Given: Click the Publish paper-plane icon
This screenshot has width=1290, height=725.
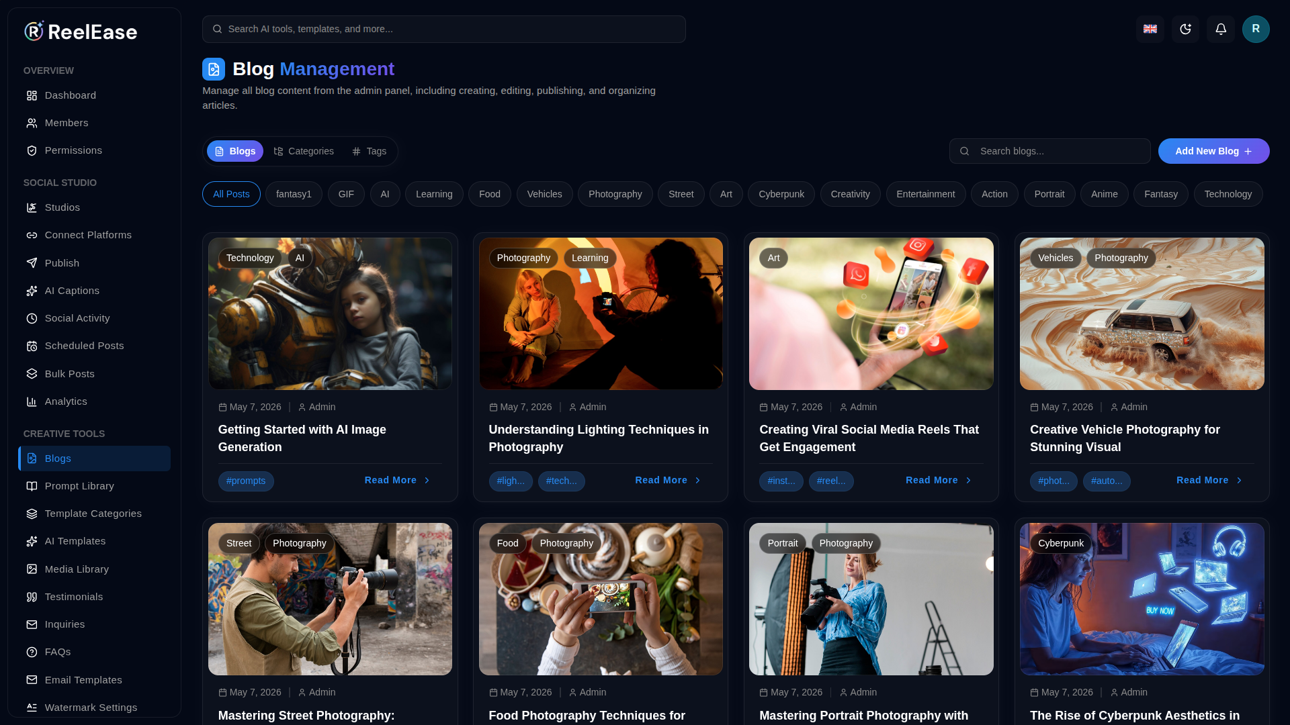Looking at the screenshot, I should [x=32, y=263].
